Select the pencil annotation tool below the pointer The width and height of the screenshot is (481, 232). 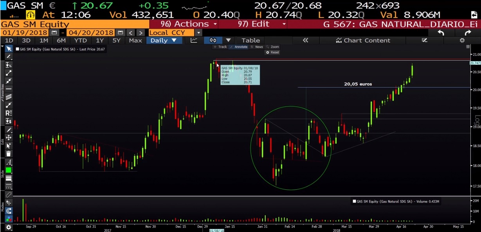tap(8, 57)
